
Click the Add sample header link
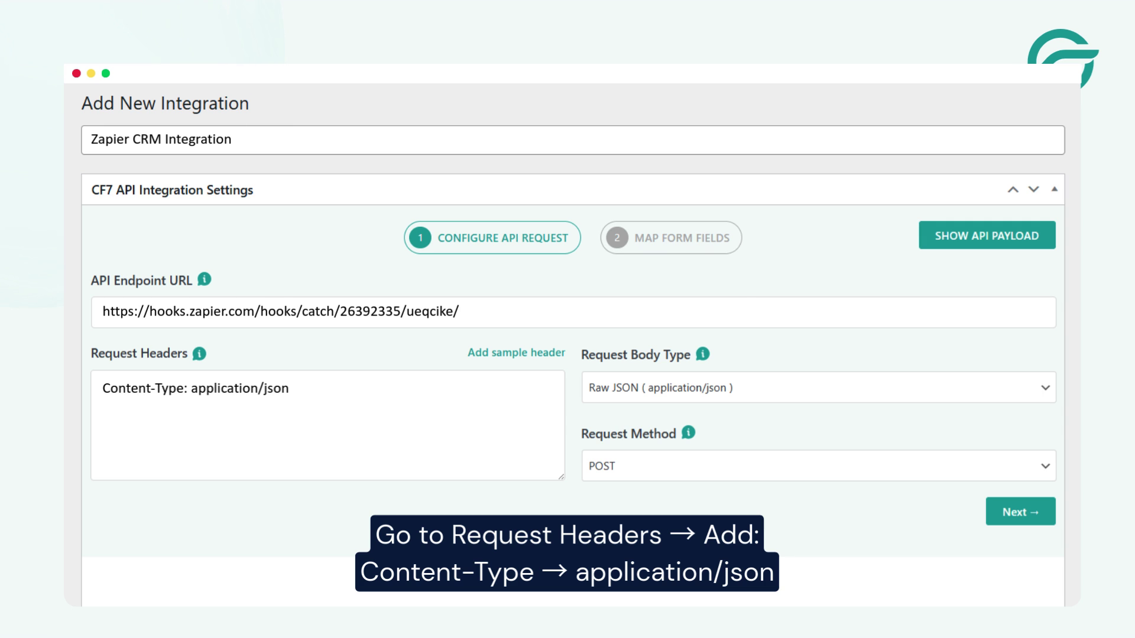coord(516,352)
